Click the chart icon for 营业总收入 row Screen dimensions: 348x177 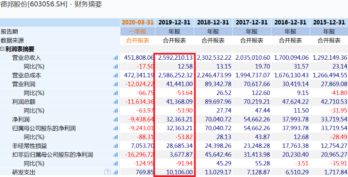tap(116, 58)
